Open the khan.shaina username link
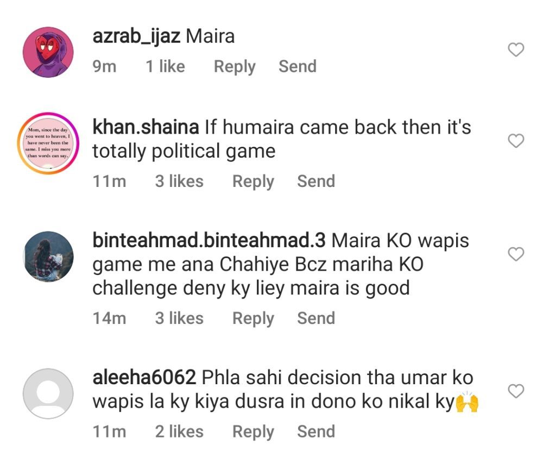This screenshot has height=463, width=556. pos(146,127)
